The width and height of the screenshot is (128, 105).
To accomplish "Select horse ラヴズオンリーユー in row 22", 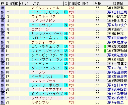I will (47, 98).
